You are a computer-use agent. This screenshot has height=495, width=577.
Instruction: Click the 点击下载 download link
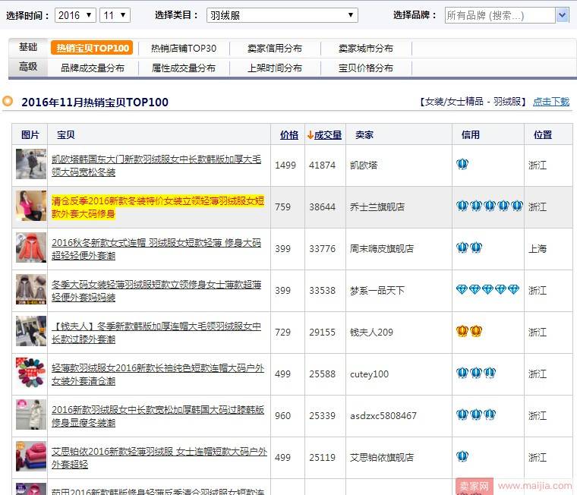(551, 102)
